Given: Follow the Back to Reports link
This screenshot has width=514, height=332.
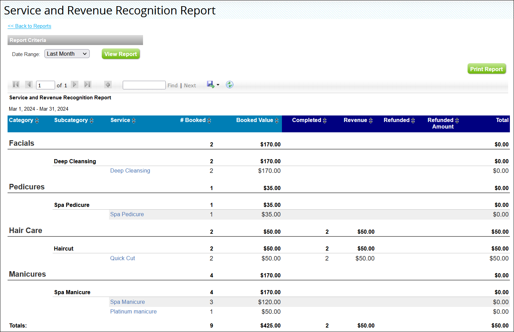Looking at the screenshot, I should [30, 26].
